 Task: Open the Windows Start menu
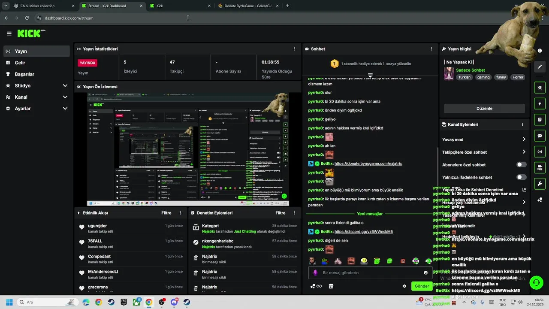tap(9, 302)
